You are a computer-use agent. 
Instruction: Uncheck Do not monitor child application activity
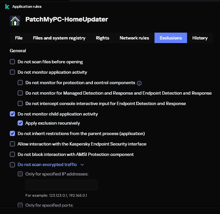coord(12,114)
